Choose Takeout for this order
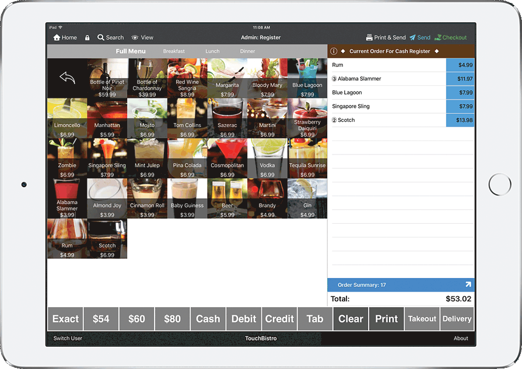Screen dimensions: 522x369 (x=422, y=319)
